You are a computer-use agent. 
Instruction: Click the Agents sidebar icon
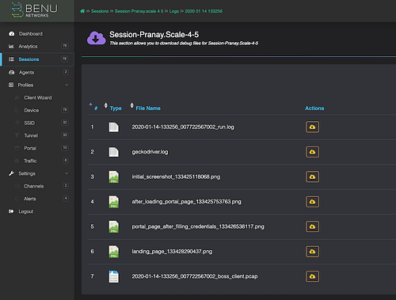[x=11, y=72]
